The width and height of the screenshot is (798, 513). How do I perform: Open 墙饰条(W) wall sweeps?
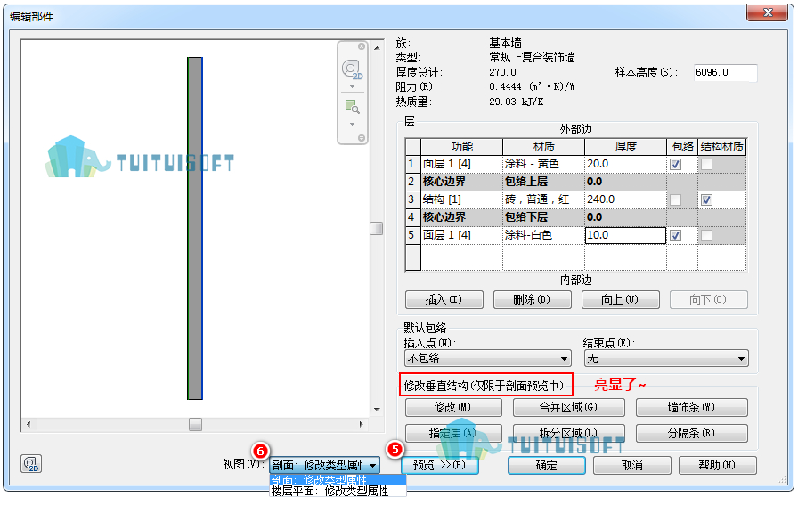(x=692, y=408)
